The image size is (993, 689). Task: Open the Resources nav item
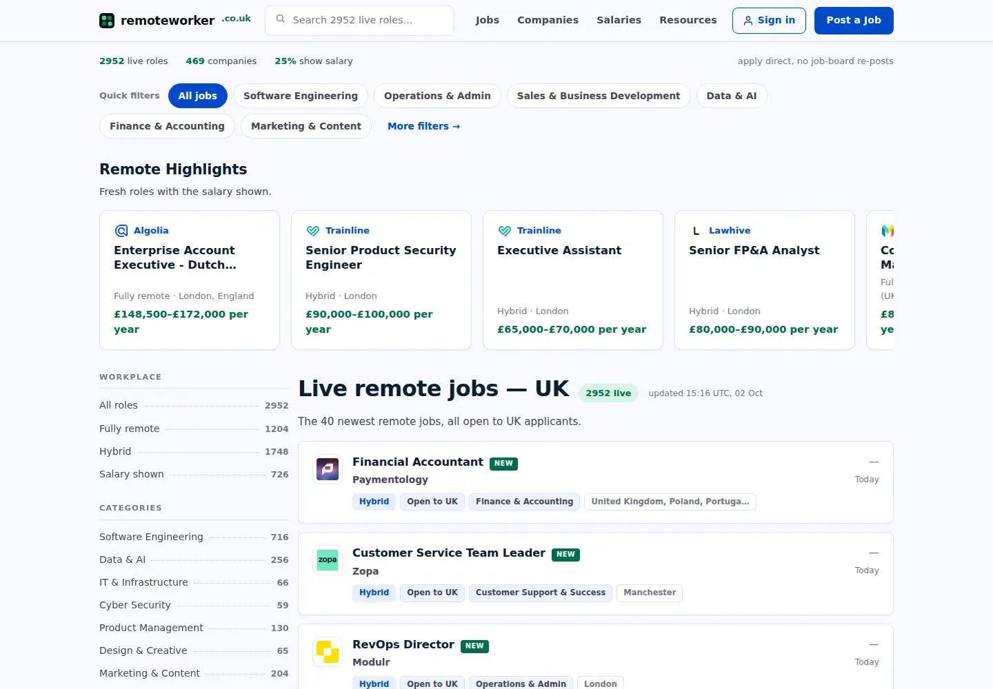pos(688,20)
